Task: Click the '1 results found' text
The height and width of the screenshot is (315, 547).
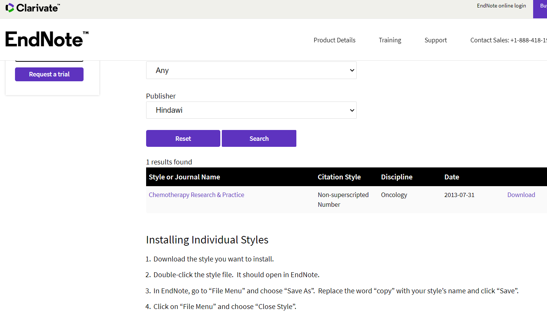Action: pyautogui.click(x=169, y=162)
